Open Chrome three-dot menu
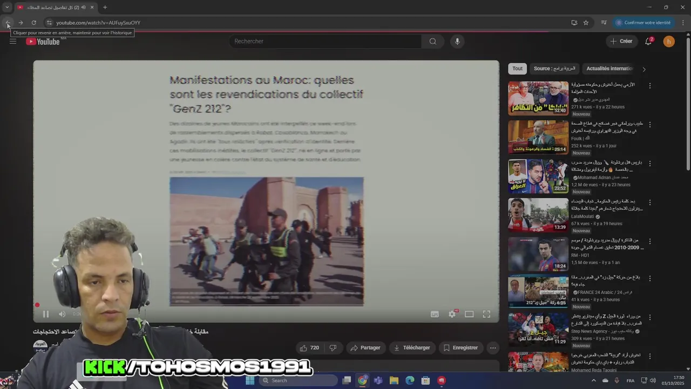The image size is (691, 389). point(683,23)
